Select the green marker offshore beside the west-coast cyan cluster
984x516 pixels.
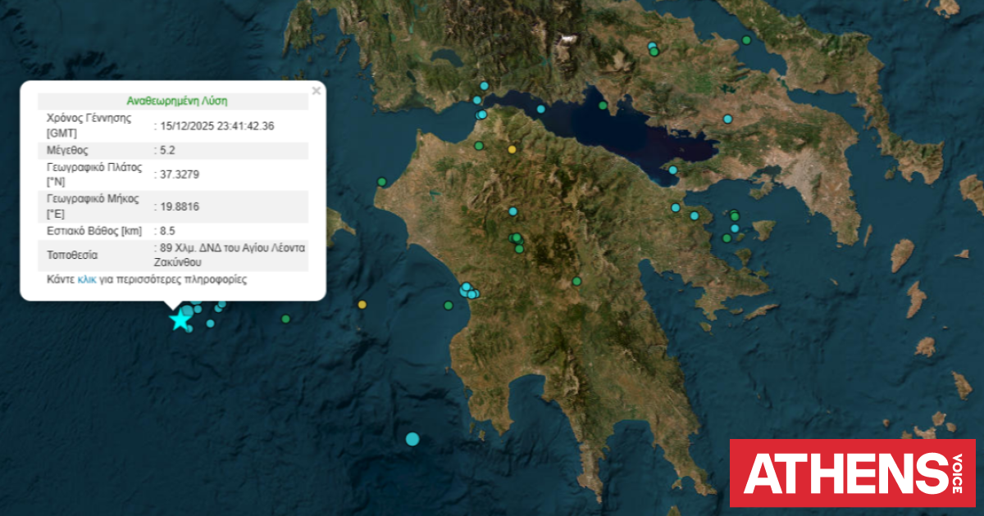point(449,306)
